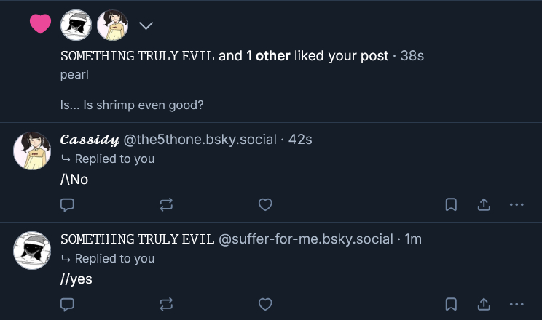
Task: Click the pink heart like notification icon
Action: coord(40,25)
